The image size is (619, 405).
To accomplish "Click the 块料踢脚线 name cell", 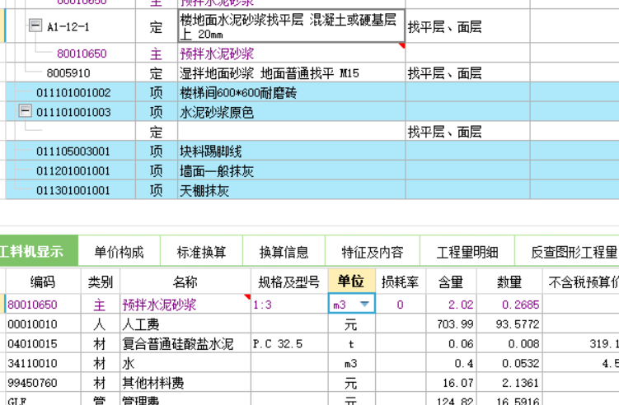I will [x=291, y=151].
